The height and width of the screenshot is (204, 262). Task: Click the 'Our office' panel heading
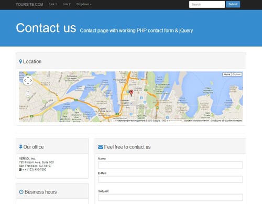click(34, 147)
